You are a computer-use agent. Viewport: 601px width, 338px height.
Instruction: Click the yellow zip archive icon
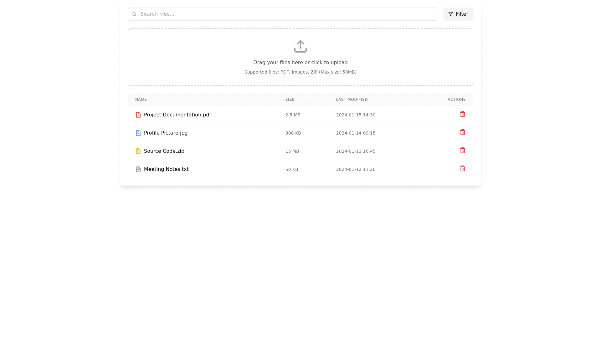[138, 151]
